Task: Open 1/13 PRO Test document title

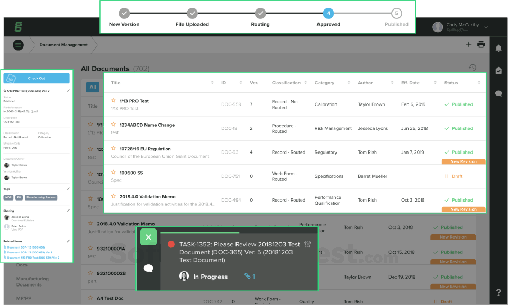Action: point(134,101)
